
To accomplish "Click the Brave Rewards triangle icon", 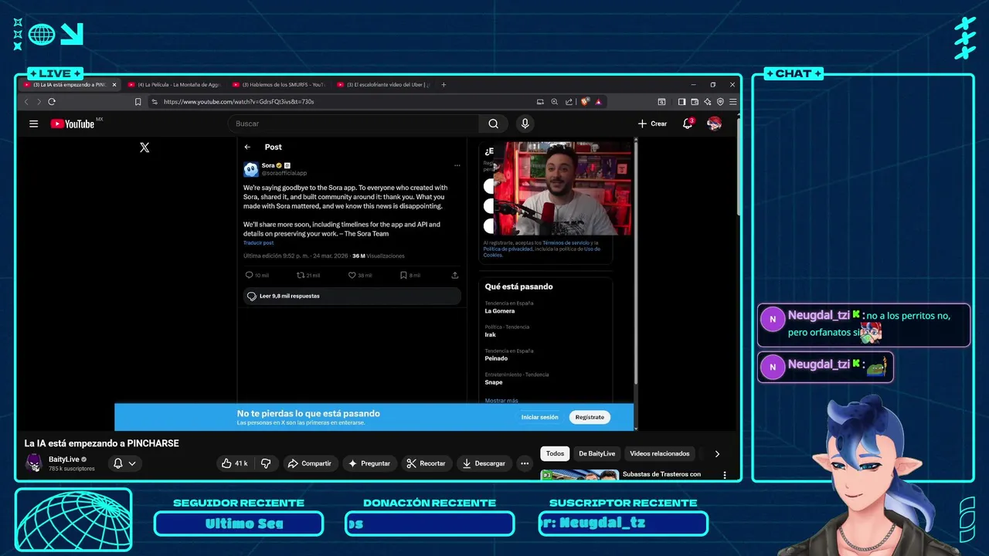I will (x=598, y=101).
